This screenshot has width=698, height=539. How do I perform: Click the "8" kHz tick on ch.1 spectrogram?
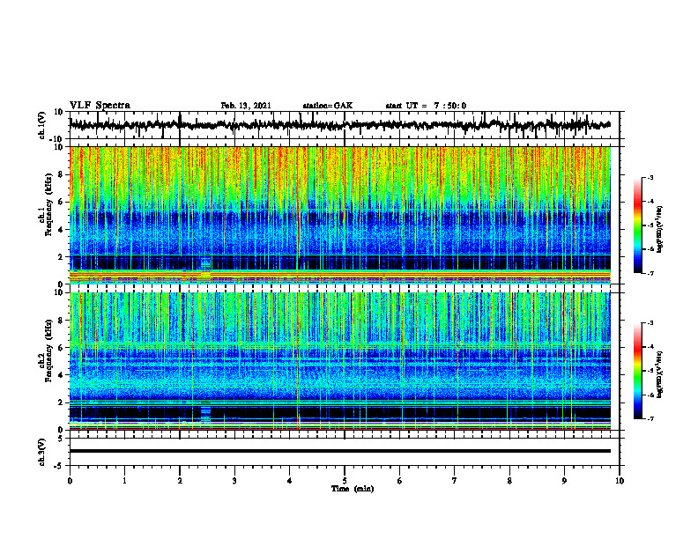(61, 174)
